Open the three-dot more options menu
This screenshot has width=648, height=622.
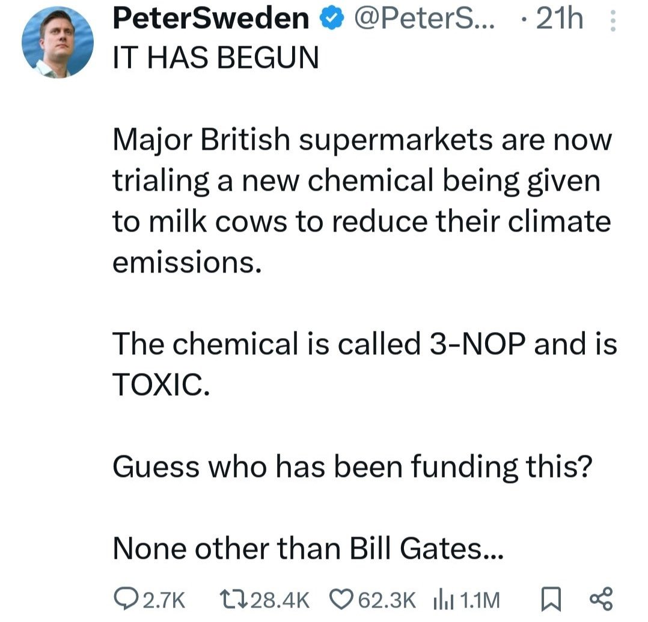coord(613,22)
